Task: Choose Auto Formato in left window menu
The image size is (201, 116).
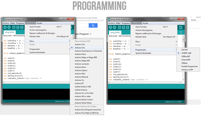Action: point(48,27)
